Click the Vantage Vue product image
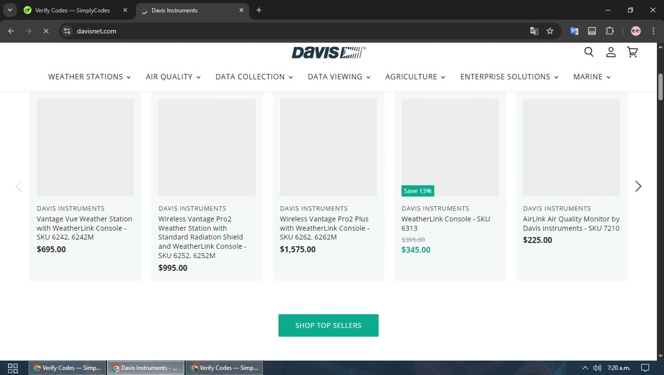664x375 pixels. [85, 148]
